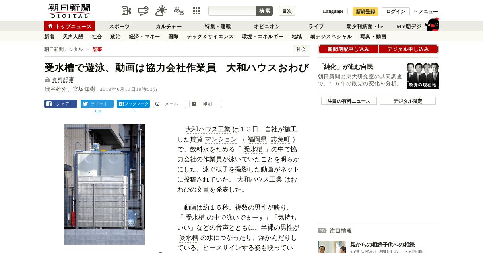Expand the メニュー dropdown
Viewport: 483px width, 253px height.
(426, 11)
